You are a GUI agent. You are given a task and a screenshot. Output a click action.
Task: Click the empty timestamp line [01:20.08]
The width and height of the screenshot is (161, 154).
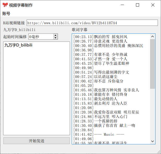click(84, 108)
